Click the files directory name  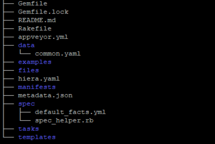tap(29, 70)
